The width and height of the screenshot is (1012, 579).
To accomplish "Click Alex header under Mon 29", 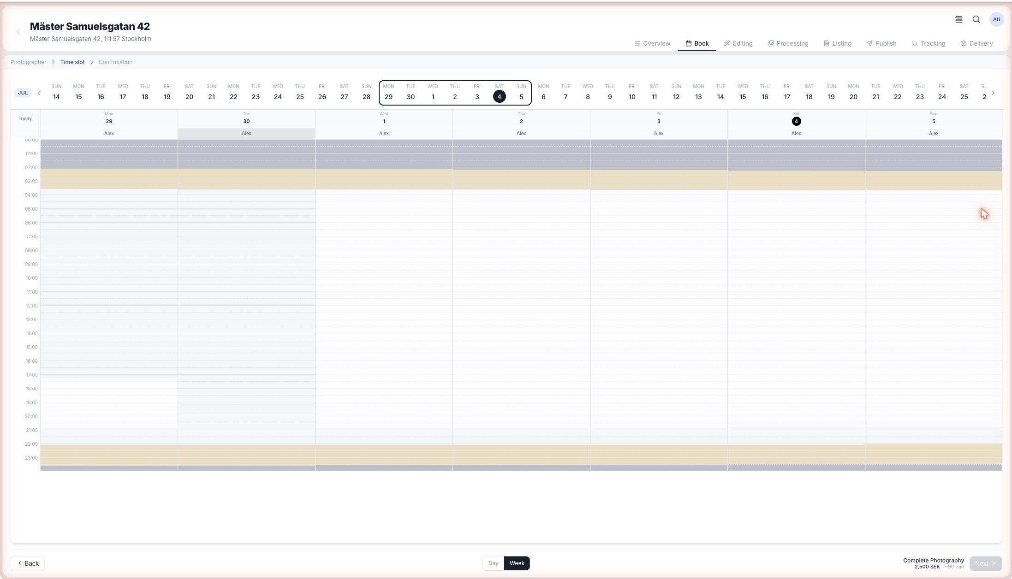I will tap(109, 133).
